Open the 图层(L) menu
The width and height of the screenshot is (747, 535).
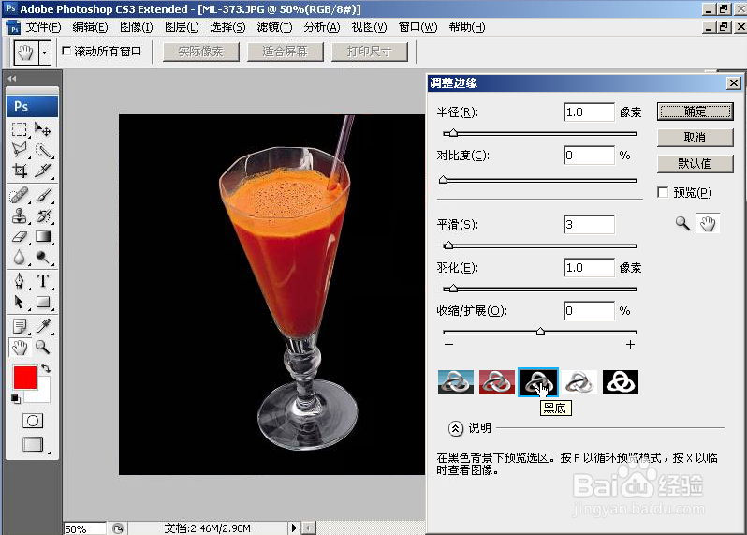[182, 27]
